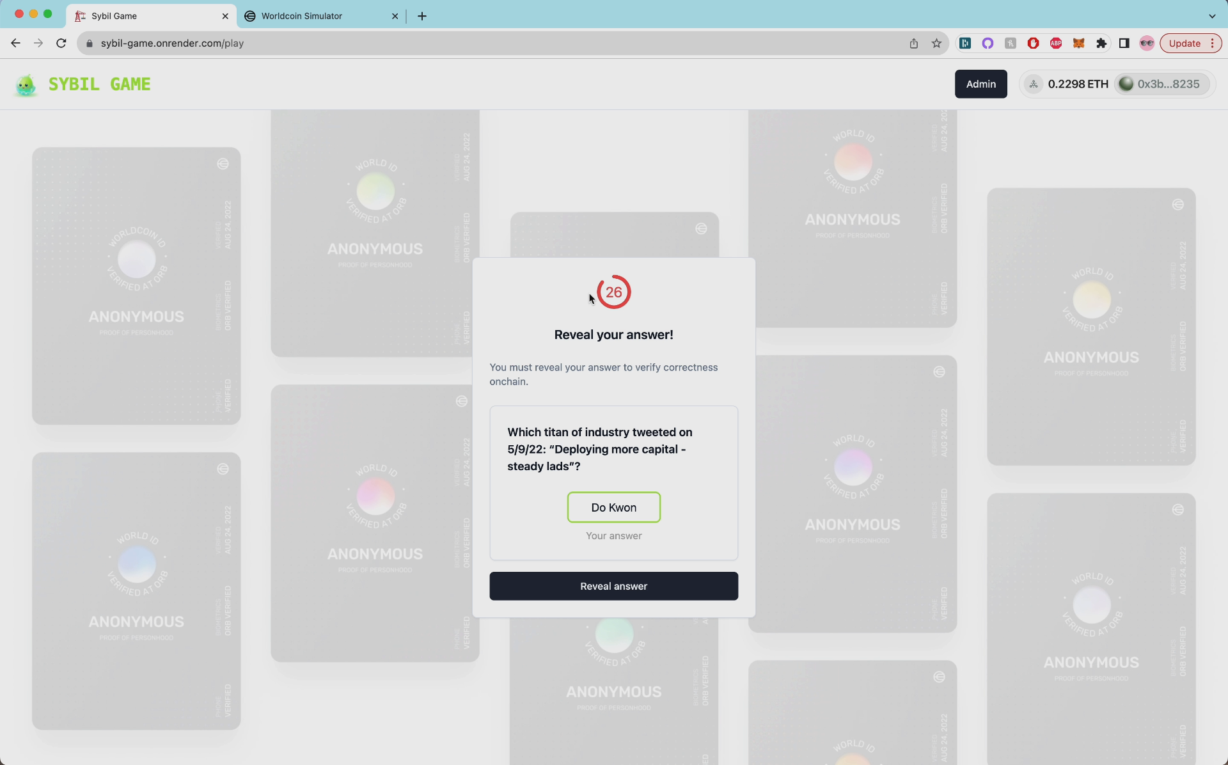This screenshot has height=765, width=1228.
Task: Go back to previous page
Action: (15, 43)
